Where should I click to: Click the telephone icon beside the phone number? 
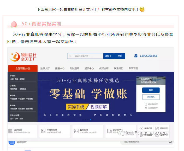[x=136, y=56]
